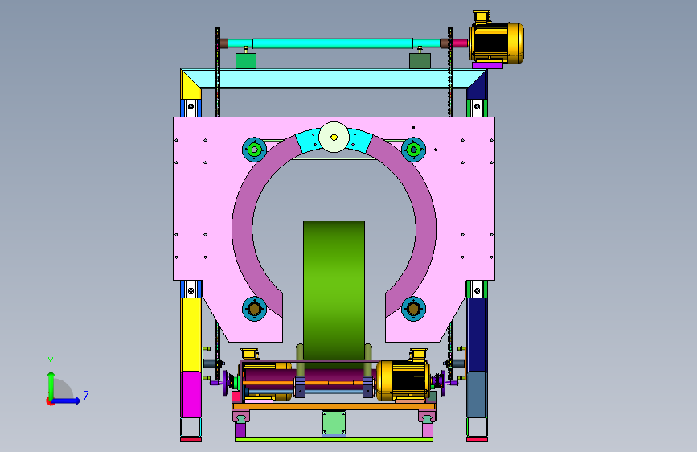Click the green Y axis of the triad
The width and height of the screenshot is (697, 452).
click(x=51, y=385)
